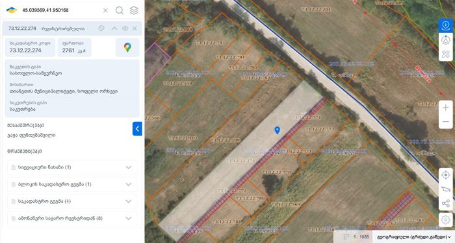The height and width of the screenshot is (243, 455).
Task: Expand the public registry extract (8) row
Action: [x=72, y=218]
